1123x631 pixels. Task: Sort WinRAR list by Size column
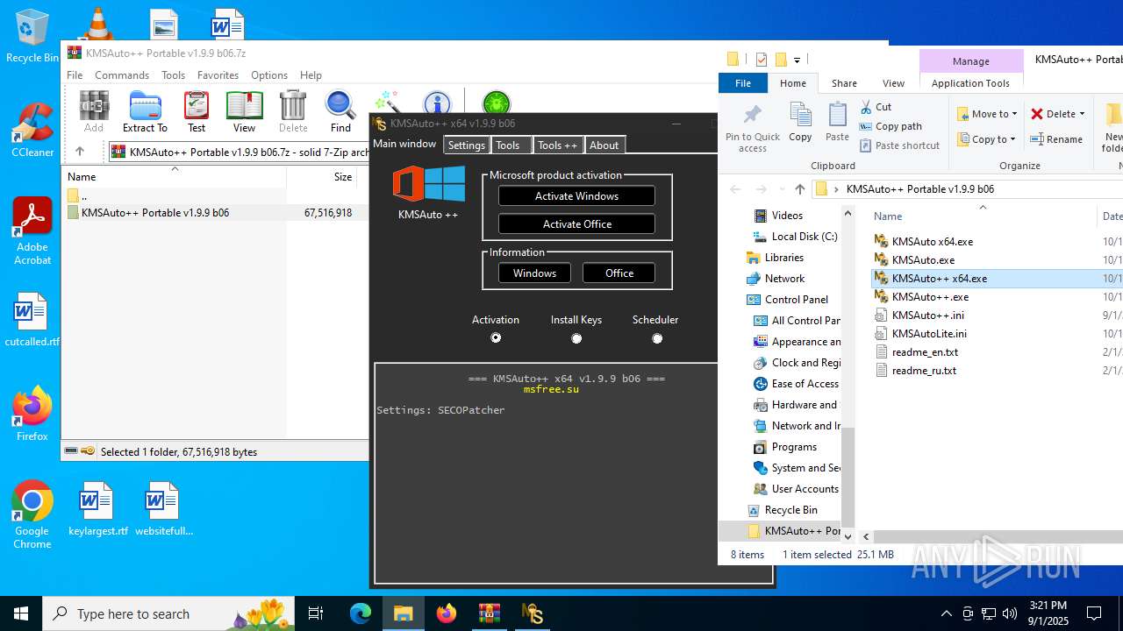click(343, 177)
